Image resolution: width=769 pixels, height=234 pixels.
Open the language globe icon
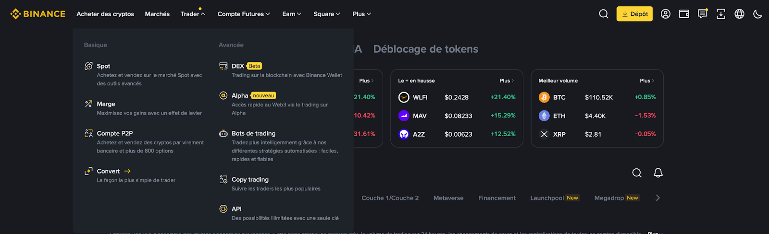coord(740,14)
